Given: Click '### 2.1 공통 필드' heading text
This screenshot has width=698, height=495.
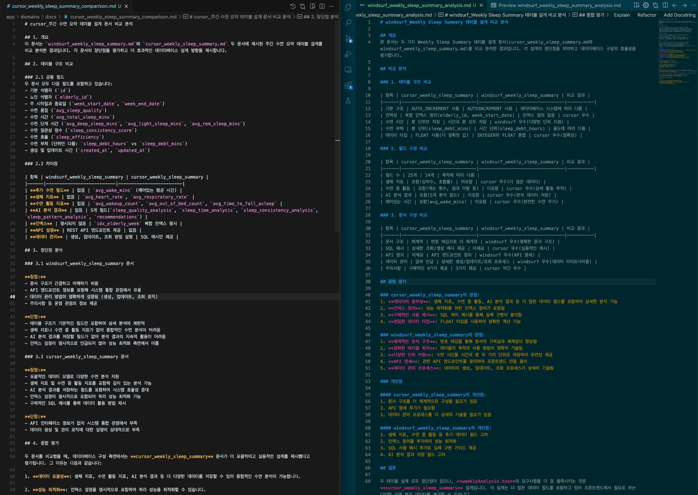Looking at the screenshot, I should pyautogui.click(x=44, y=77).
